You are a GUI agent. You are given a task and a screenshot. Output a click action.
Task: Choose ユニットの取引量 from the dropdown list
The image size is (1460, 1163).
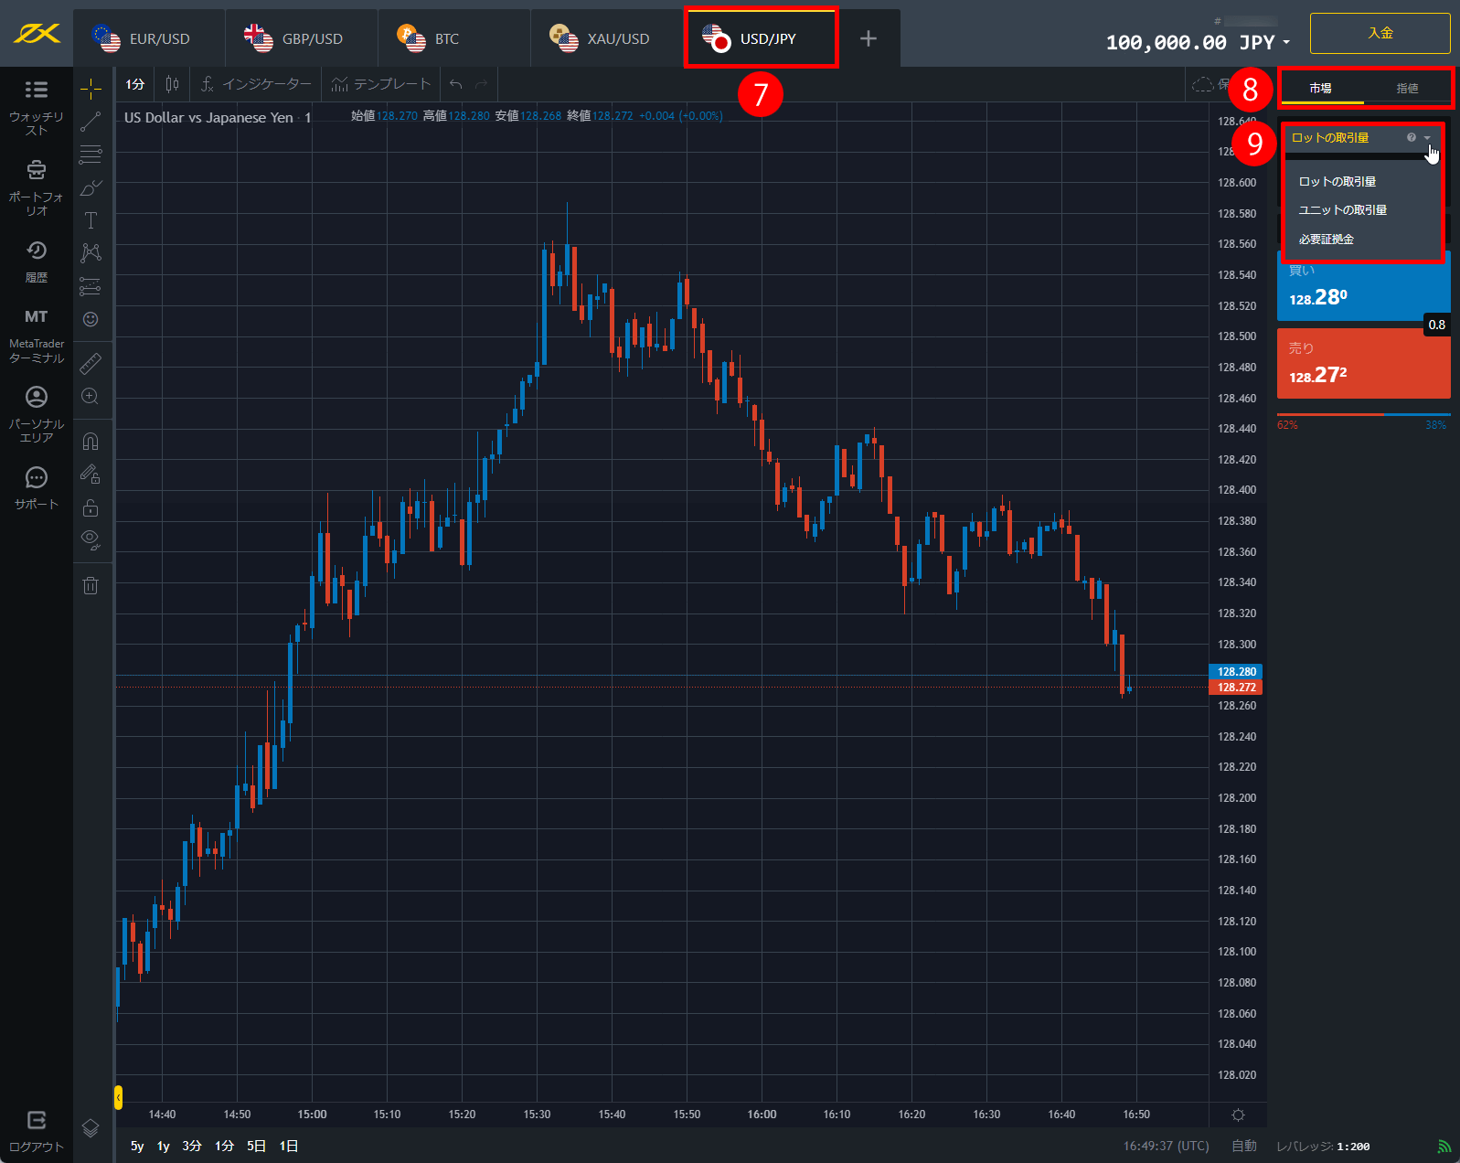[x=1342, y=210]
